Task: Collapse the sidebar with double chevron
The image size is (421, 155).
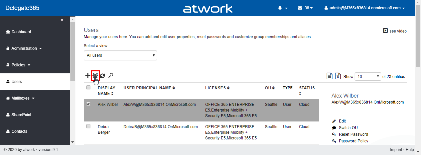Action: tap(62, 20)
